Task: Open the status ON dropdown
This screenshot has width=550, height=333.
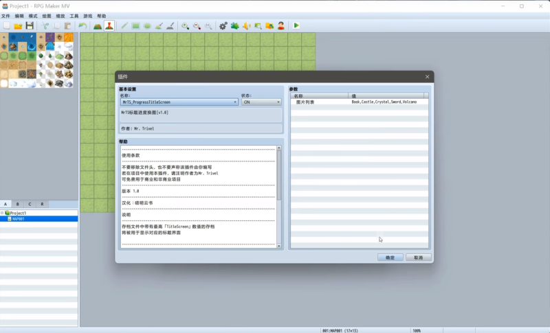Action: click(x=261, y=102)
